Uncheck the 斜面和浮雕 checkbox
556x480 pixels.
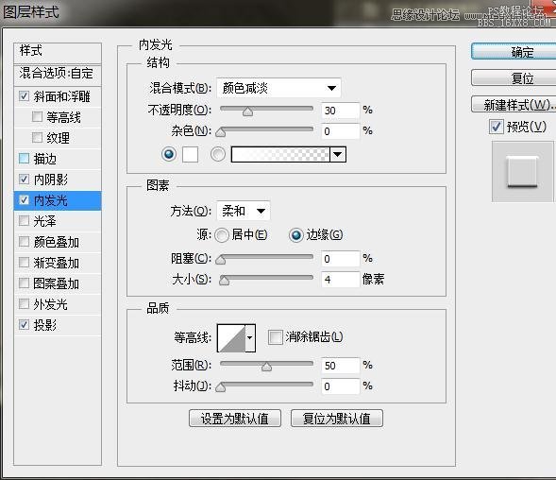[x=25, y=96]
